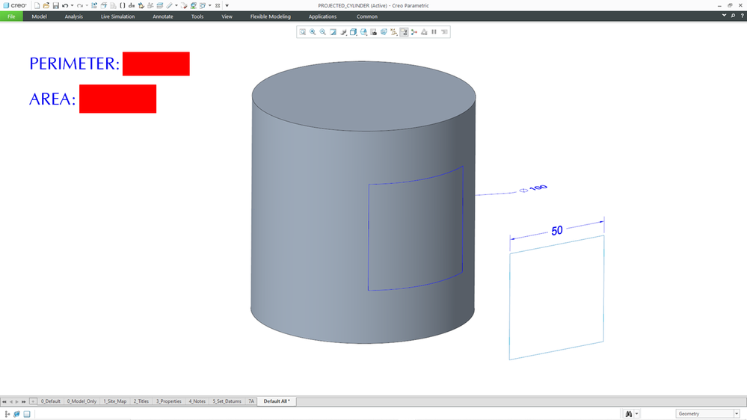Open the File menu
This screenshot has height=420, width=747.
click(x=11, y=16)
